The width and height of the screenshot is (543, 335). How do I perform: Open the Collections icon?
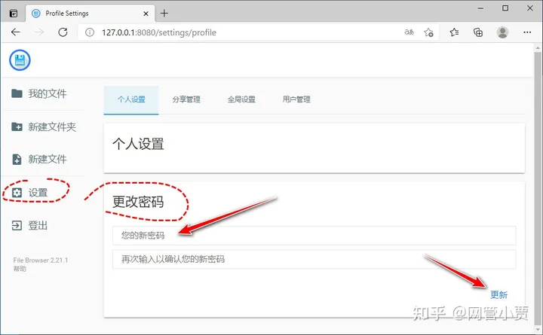point(478,32)
